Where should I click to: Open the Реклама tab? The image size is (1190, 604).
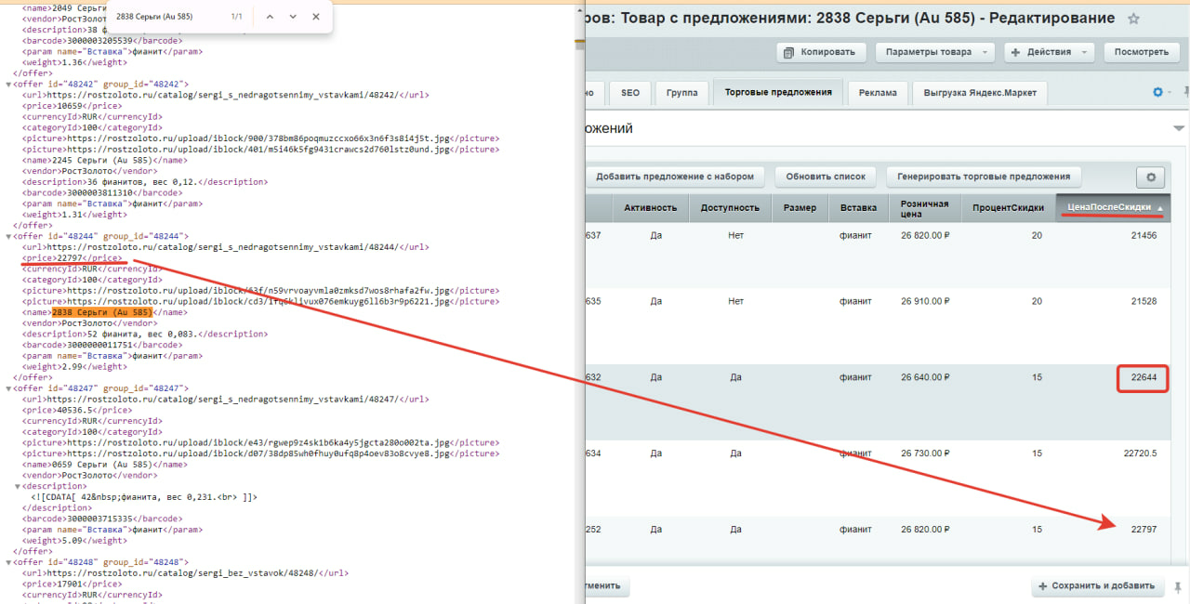[x=878, y=93]
